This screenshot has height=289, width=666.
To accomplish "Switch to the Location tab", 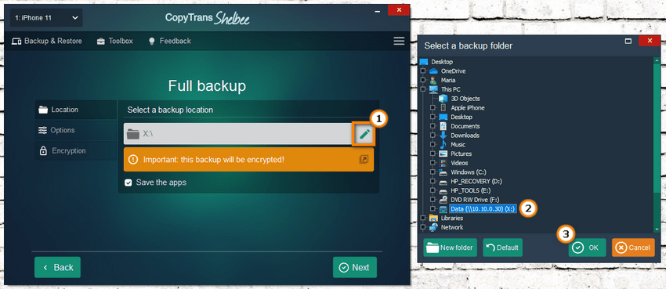I will coord(76,110).
